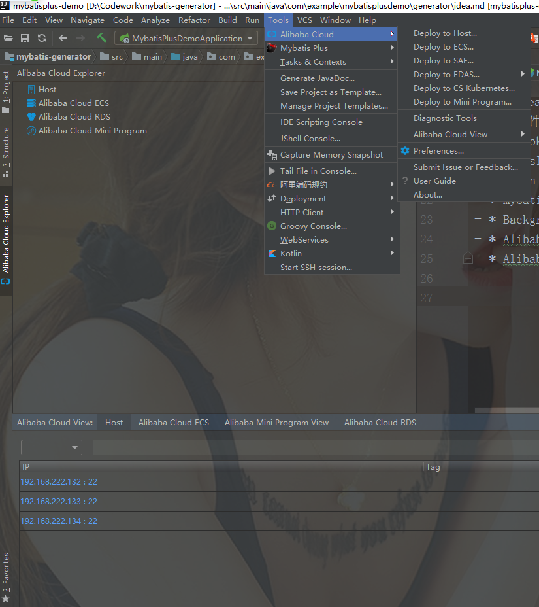The image size is (539, 607).
Task: Select Alibaba Cloud ECS in Explorer tree
Action: [68, 103]
